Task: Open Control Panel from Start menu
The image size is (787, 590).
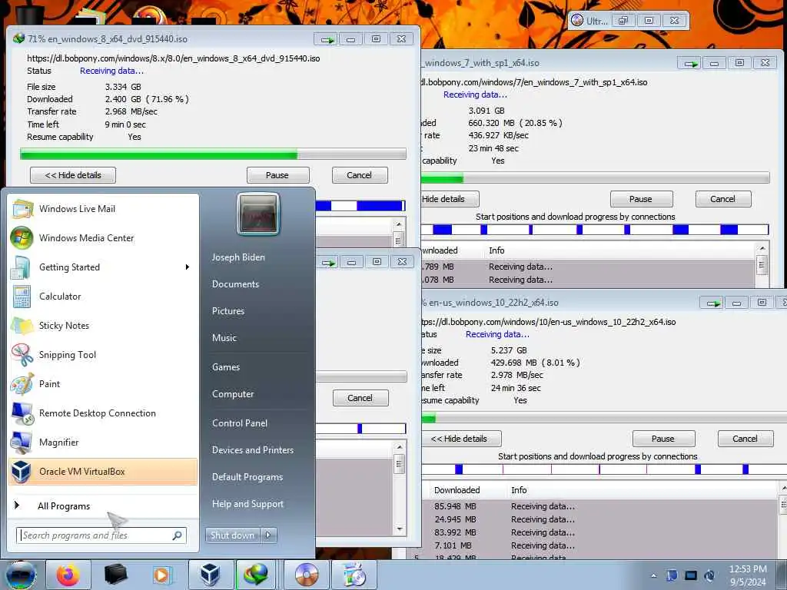Action: point(240,423)
